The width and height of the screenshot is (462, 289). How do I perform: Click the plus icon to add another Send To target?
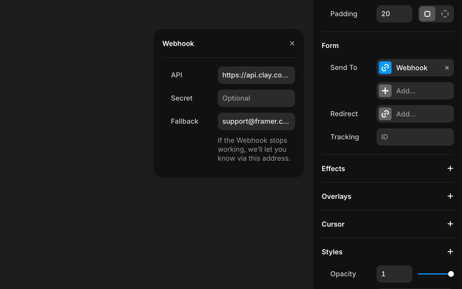coord(385,91)
